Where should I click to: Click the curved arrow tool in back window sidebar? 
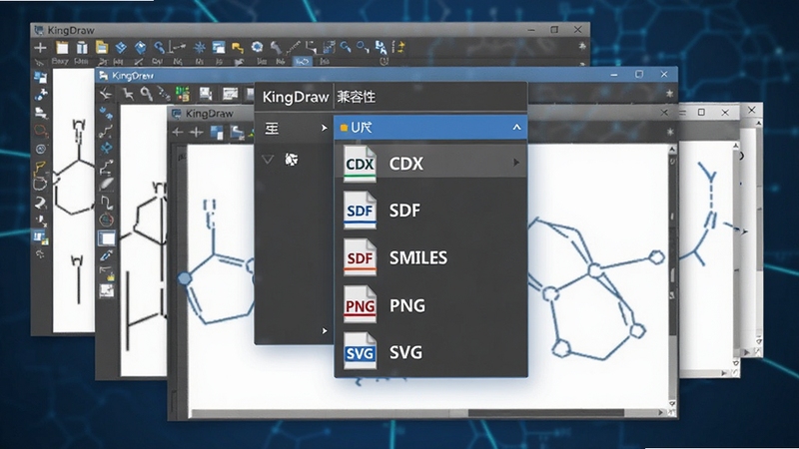click(x=40, y=203)
